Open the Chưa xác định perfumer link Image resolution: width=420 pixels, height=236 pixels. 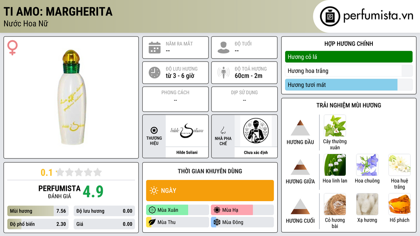256,152
